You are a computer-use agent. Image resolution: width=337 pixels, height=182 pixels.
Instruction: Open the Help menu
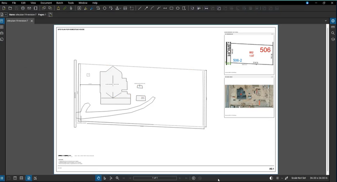[95, 3]
